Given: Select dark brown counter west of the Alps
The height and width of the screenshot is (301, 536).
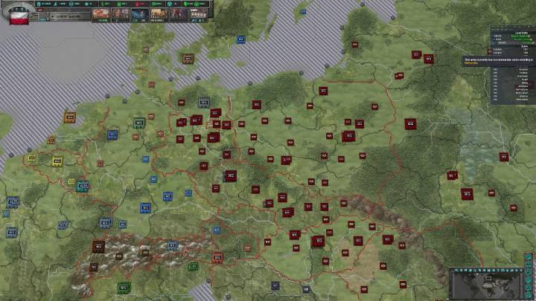Looking at the screenshot, I should [99, 247].
